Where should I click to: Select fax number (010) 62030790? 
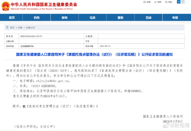(43, 86)
